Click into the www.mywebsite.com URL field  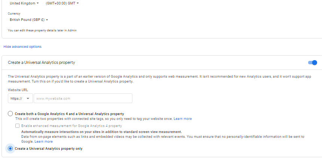point(83,99)
